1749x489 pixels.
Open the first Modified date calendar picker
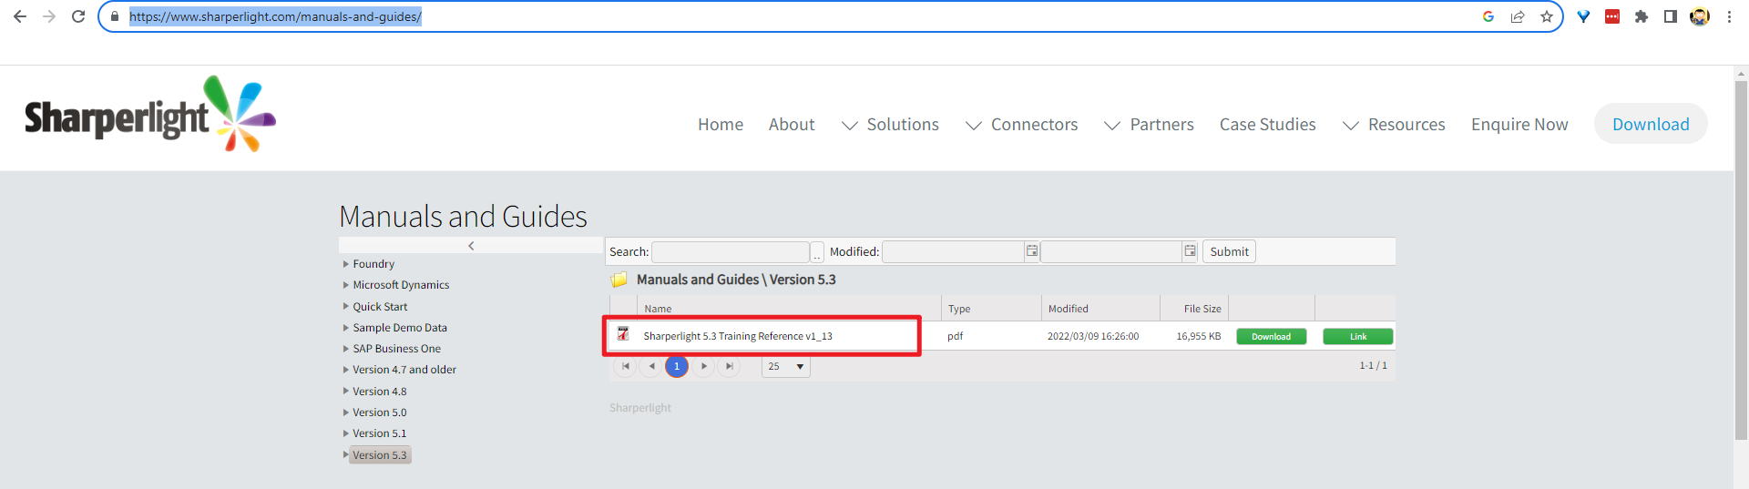pos(1032,251)
